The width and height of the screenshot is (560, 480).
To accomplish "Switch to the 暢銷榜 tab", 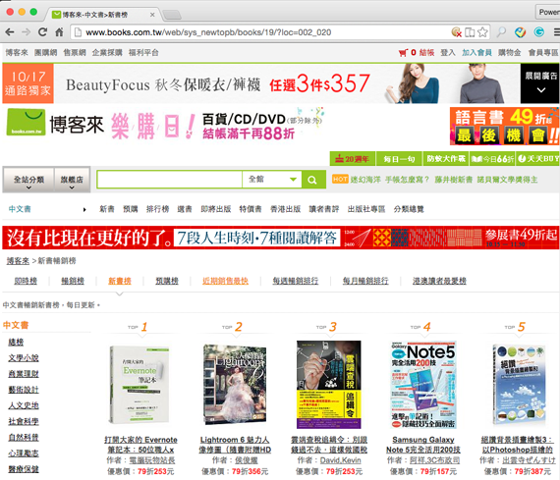I will (x=73, y=281).
